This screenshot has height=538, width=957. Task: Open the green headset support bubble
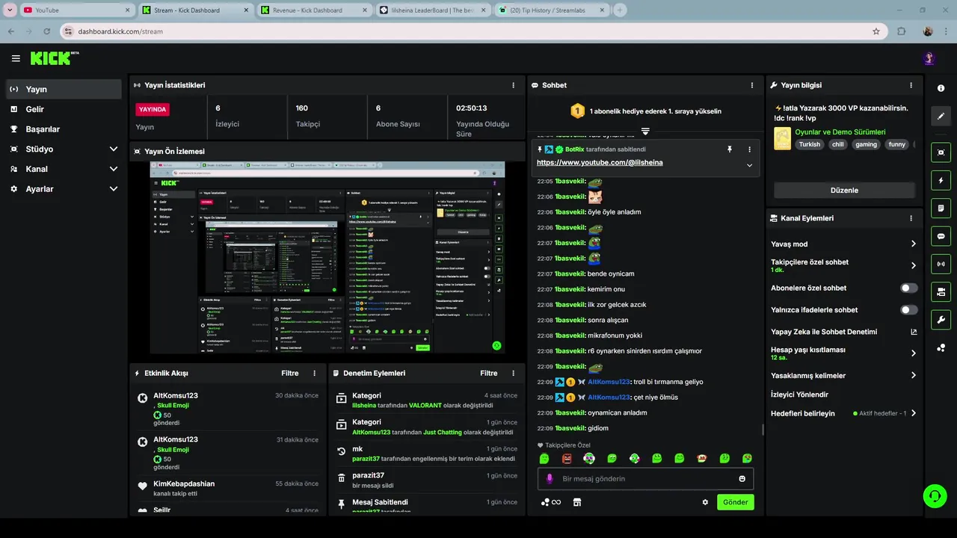[x=935, y=495]
